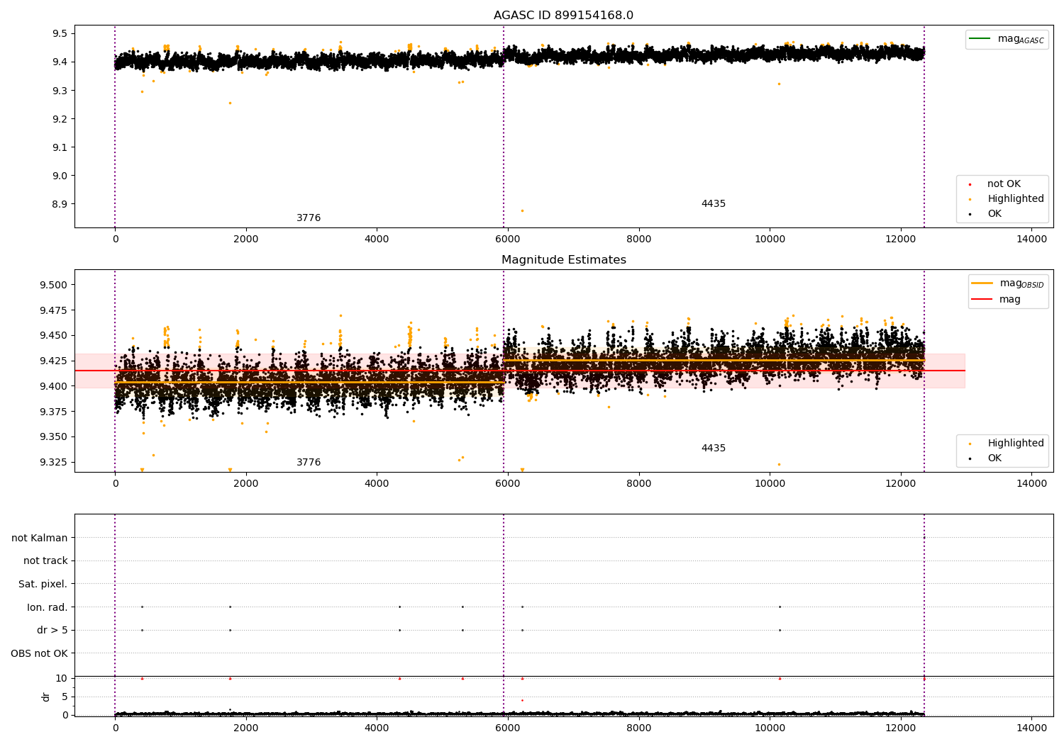This screenshot has width=1064, height=744.
Task: Click obsid label '3776' in the AGASC ID plot
Action: click(x=309, y=218)
